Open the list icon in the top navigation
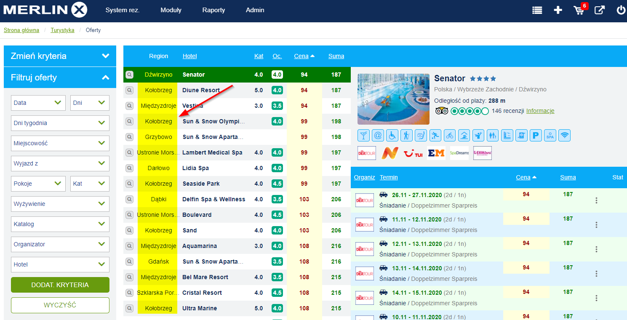Image resolution: width=627 pixels, height=320 pixels. (x=537, y=10)
